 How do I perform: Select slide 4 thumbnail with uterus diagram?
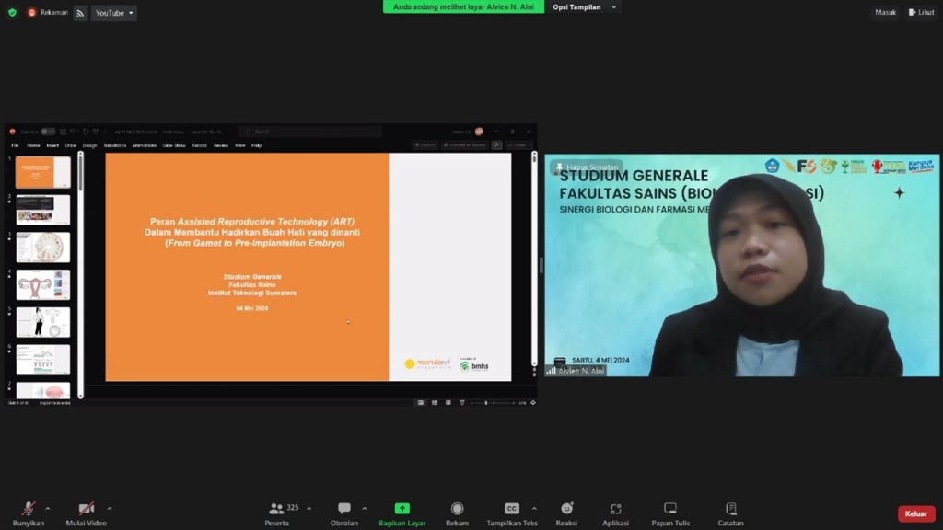(42, 284)
